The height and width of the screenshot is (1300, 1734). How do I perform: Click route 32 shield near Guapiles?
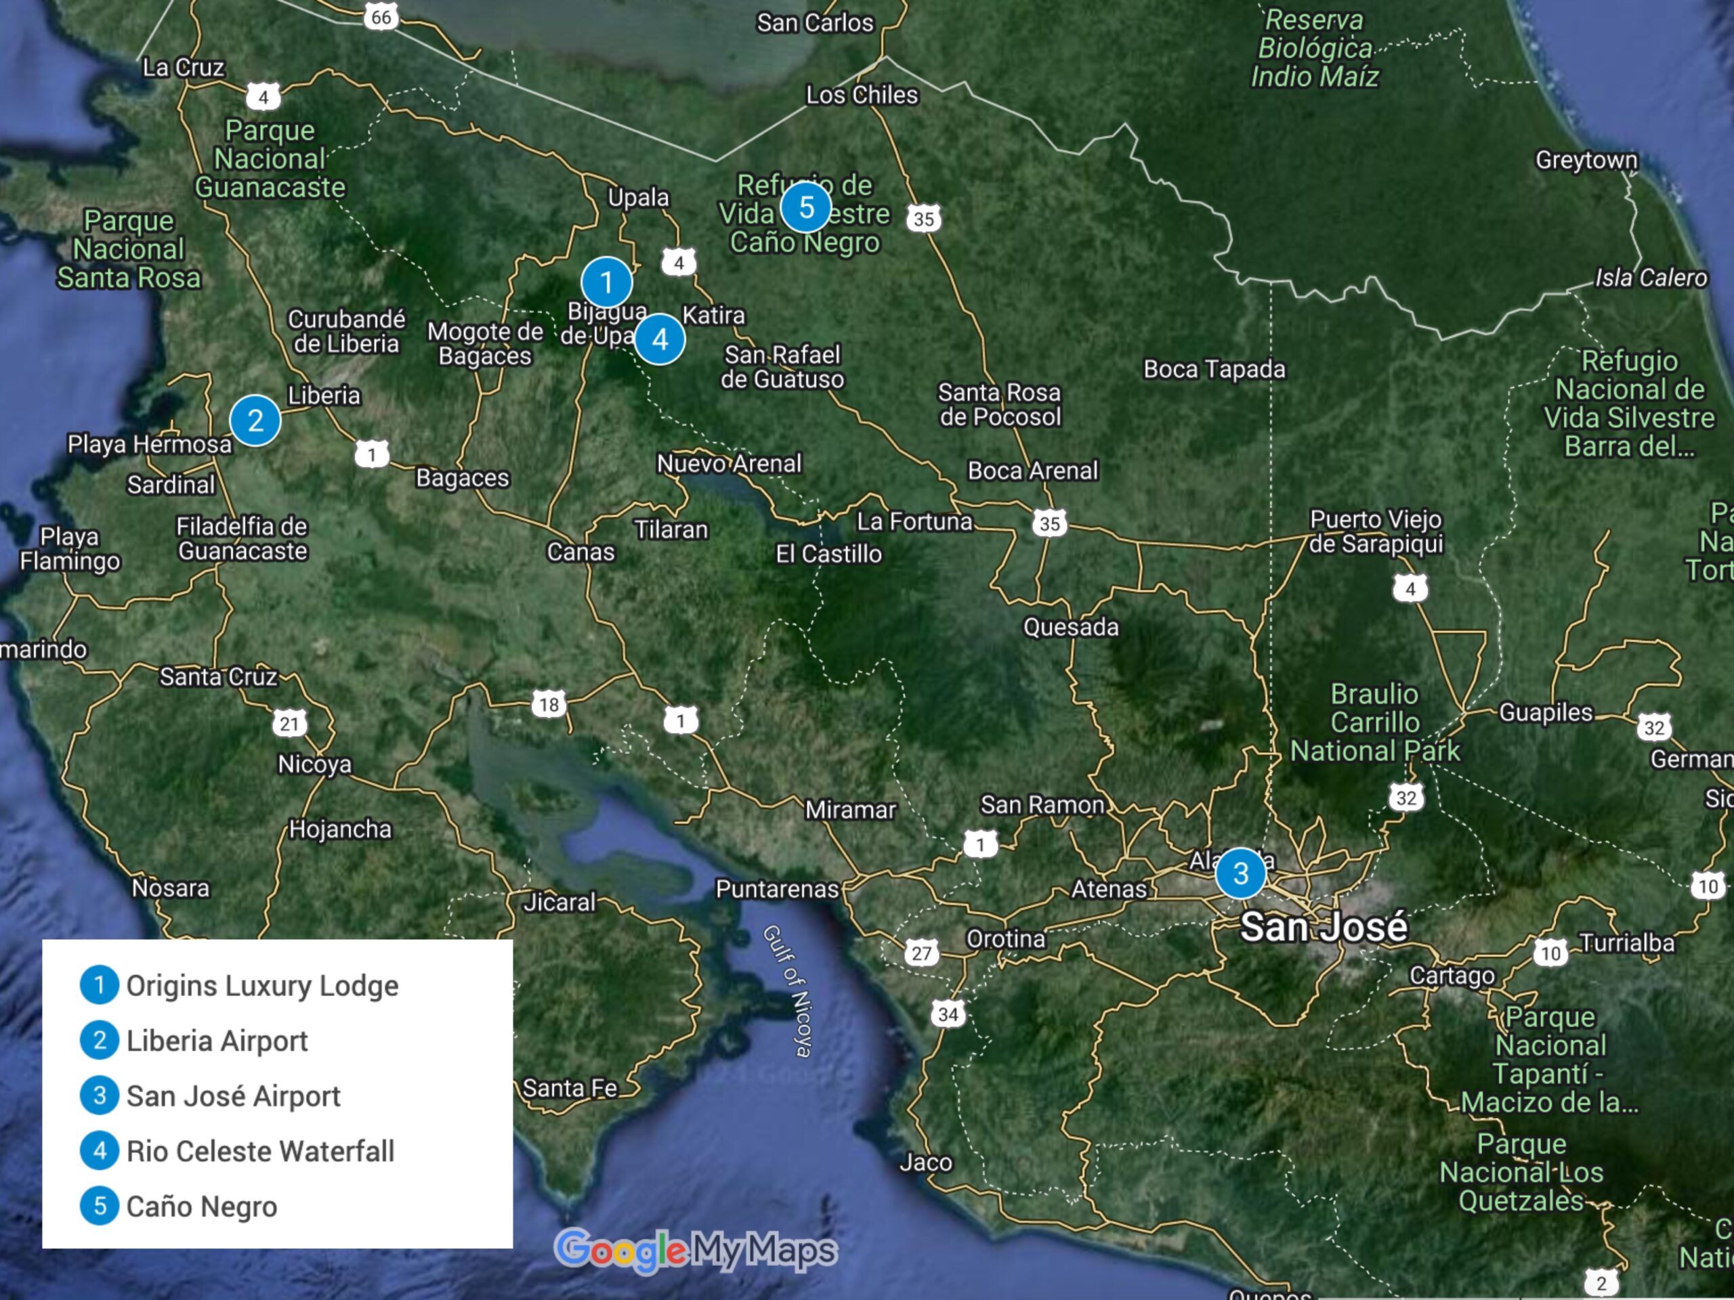point(1654,727)
